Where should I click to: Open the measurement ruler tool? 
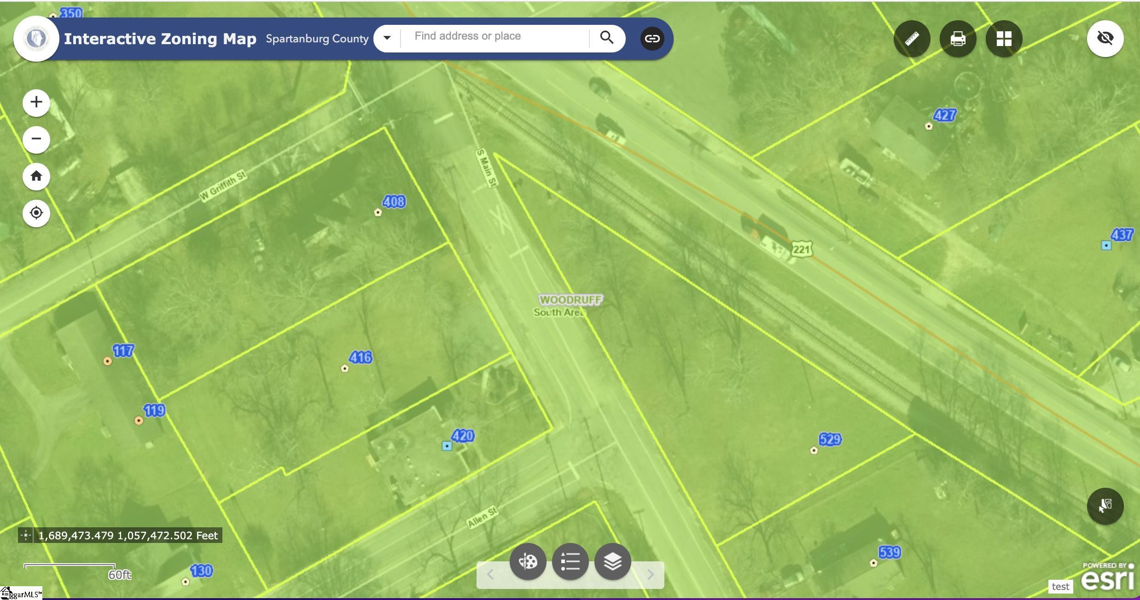pyautogui.click(x=912, y=39)
